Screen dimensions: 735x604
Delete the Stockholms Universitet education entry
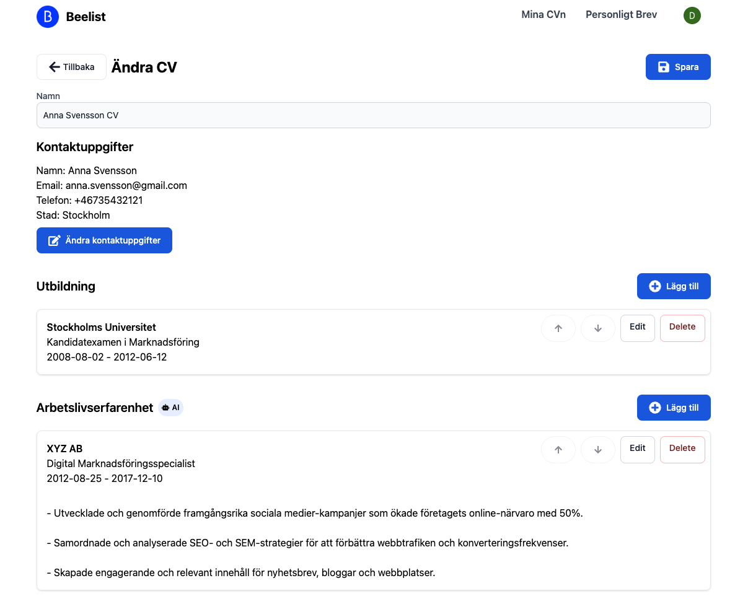682,328
